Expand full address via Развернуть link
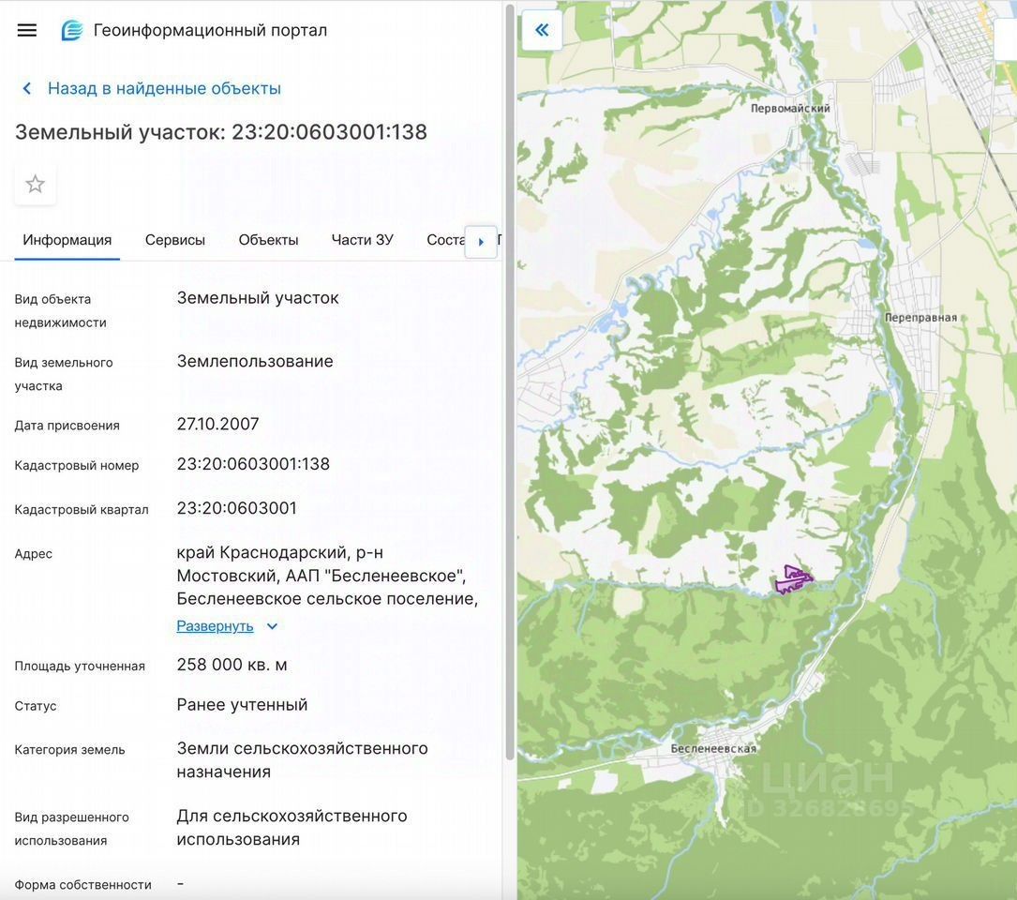This screenshot has width=1017, height=900. (x=215, y=626)
